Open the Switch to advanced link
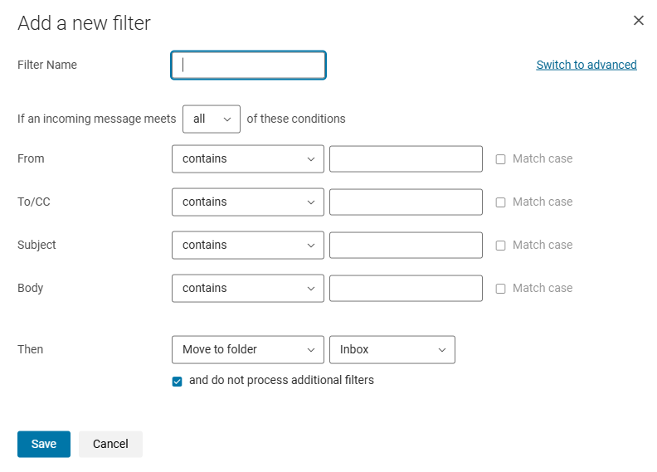 click(x=586, y=65)
